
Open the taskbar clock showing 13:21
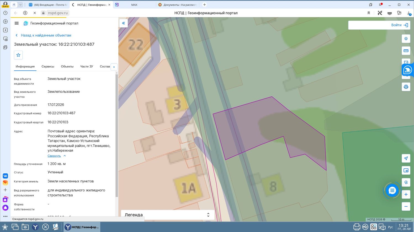pos(404,227)
